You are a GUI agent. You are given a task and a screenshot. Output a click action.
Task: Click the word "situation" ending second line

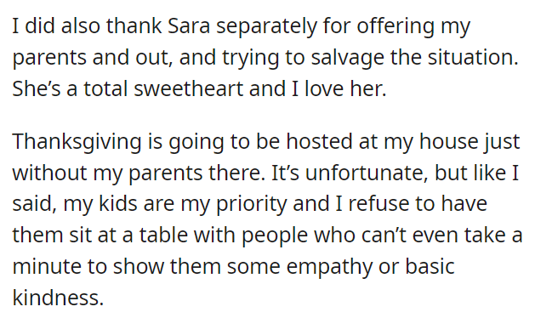(473, 57)
